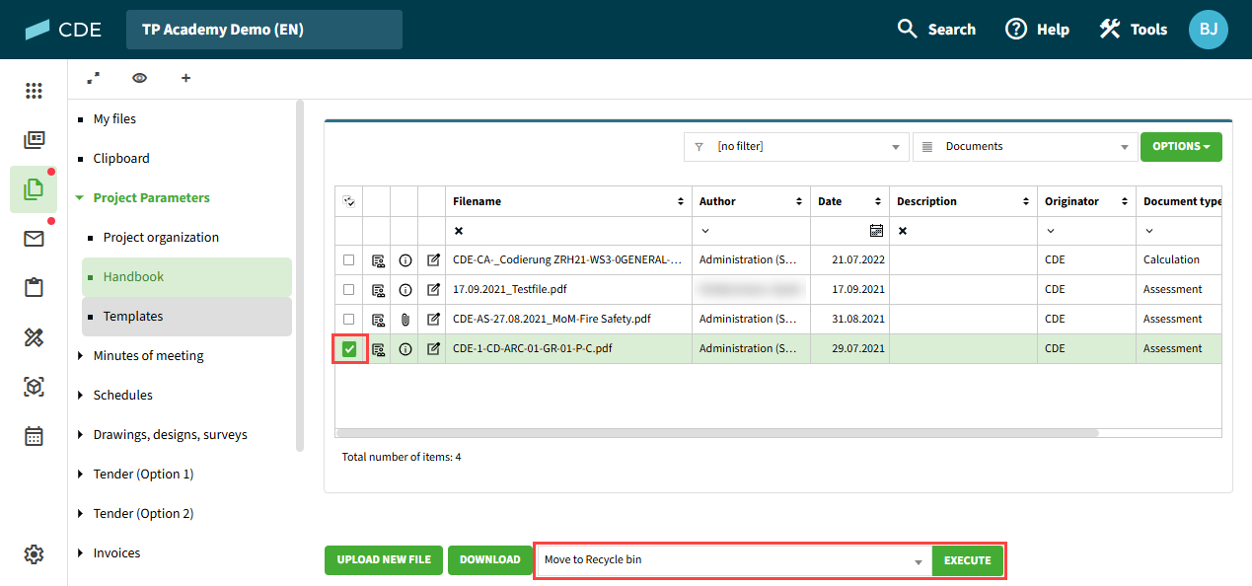Check the box for 17.09.2021_Testfile.pdf
Viewport: 1252px width, 586px height.
click(349, 290)
